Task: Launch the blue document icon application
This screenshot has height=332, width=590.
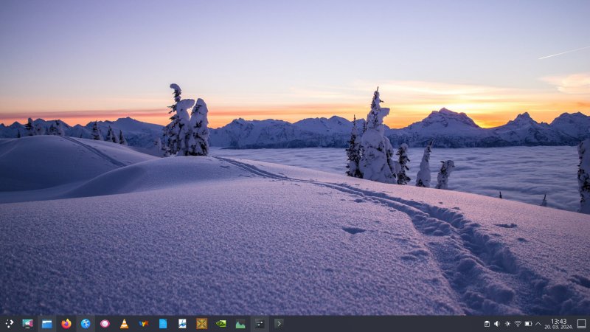Action: click(x=162, y=323)
